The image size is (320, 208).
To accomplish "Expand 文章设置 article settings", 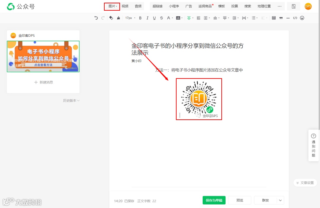I will pos(305,183).
